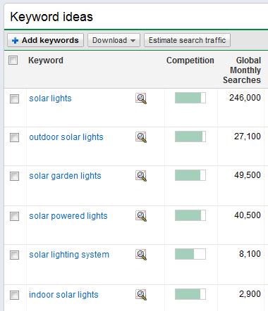Select the outdoor solar lights checkbox
The image size is (268, 311).
click(14, 137)
